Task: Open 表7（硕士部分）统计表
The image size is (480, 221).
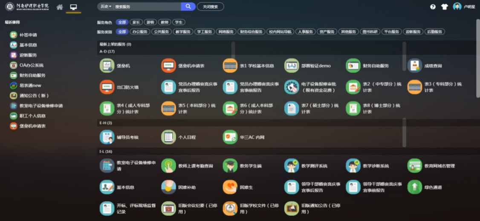Action: pos(311,108)
